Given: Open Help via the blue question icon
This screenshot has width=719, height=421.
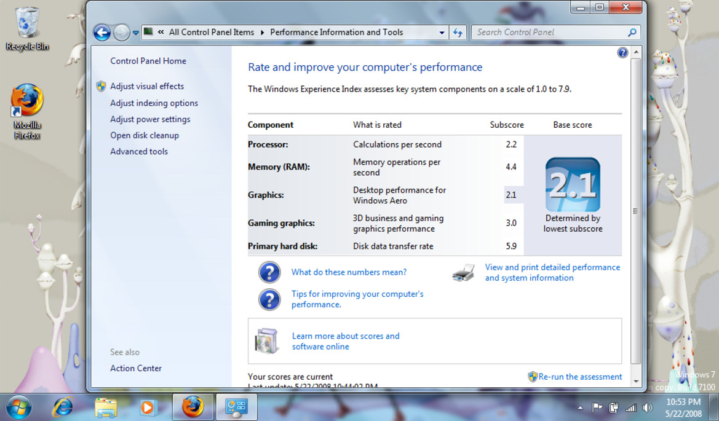Looking at the screenshot, I should pyautogui.click(x=622, y=53).
